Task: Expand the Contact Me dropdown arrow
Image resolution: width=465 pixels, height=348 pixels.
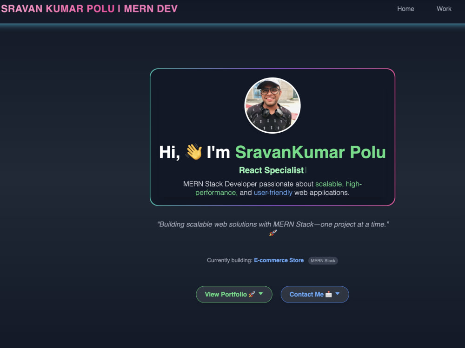Action: click(x=337, y=294)
